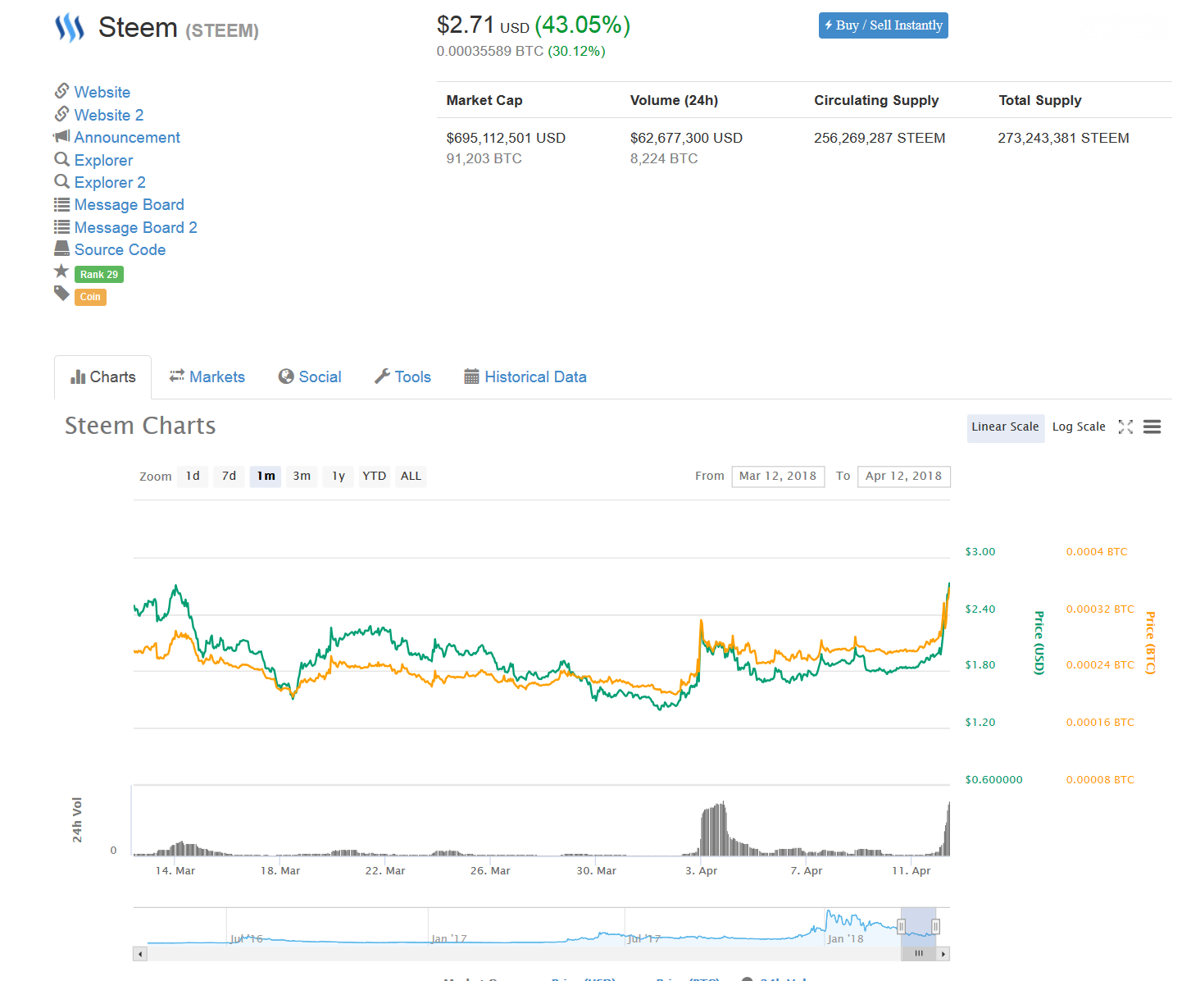Viewport: 1200px width, 981px height.
Task: Click the star icon beside Rank 29
Action: point(61,271)
